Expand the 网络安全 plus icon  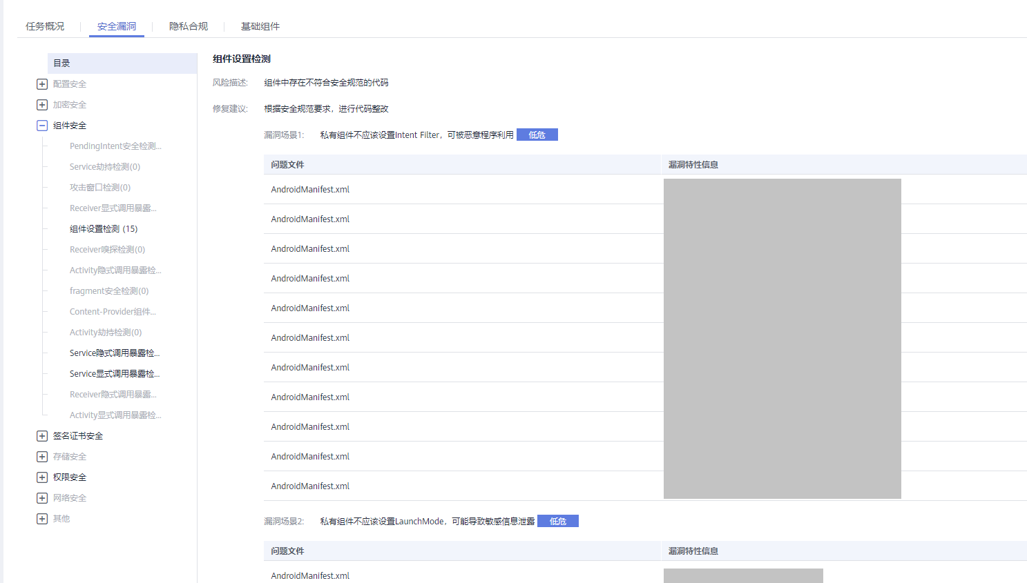tap(41, 497)
